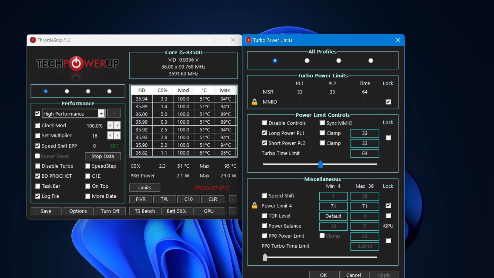Uncheck Long Power PL1
Viewport: 494px width, 278px height.
tap(264, 133)
